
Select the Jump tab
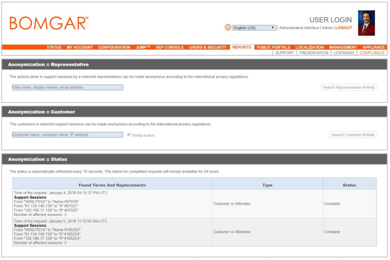click(x=143, y=47)
